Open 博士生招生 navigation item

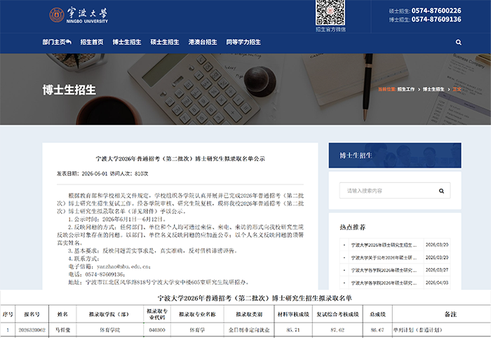[127, 42]
